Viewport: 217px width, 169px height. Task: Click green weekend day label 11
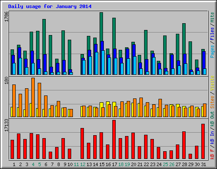(x=76, y=164)
